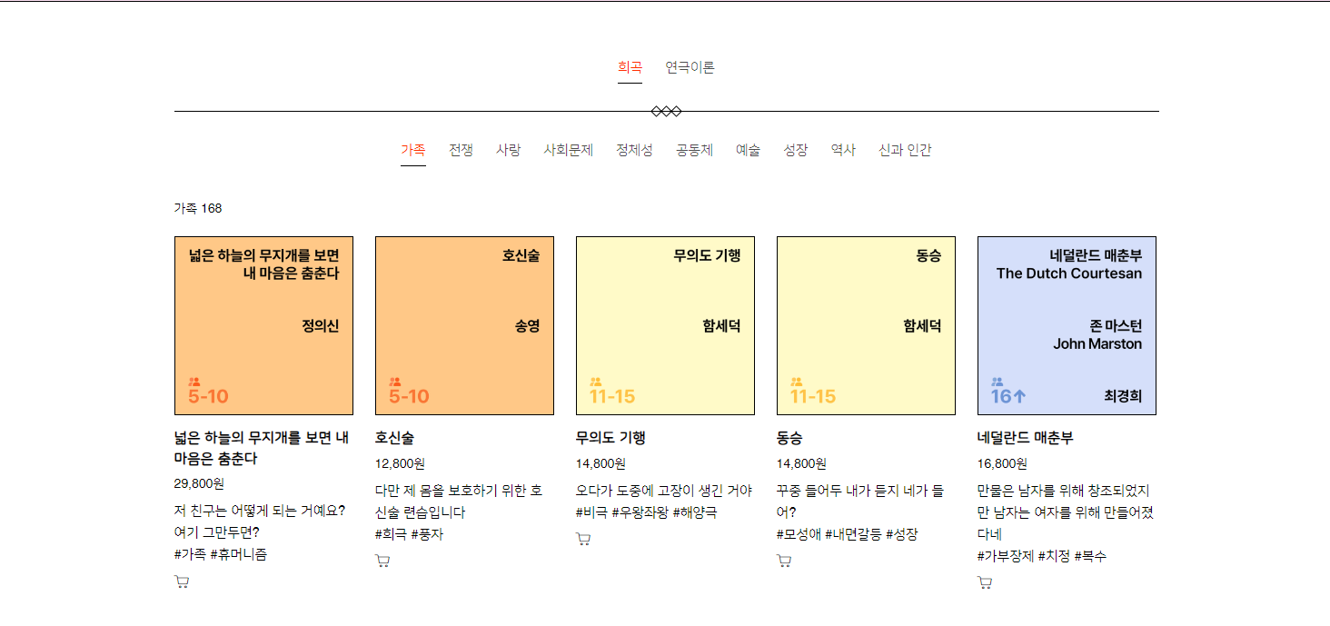Open the 전쟁 category
The image size is (1330, 626).
tap(461, 150)
